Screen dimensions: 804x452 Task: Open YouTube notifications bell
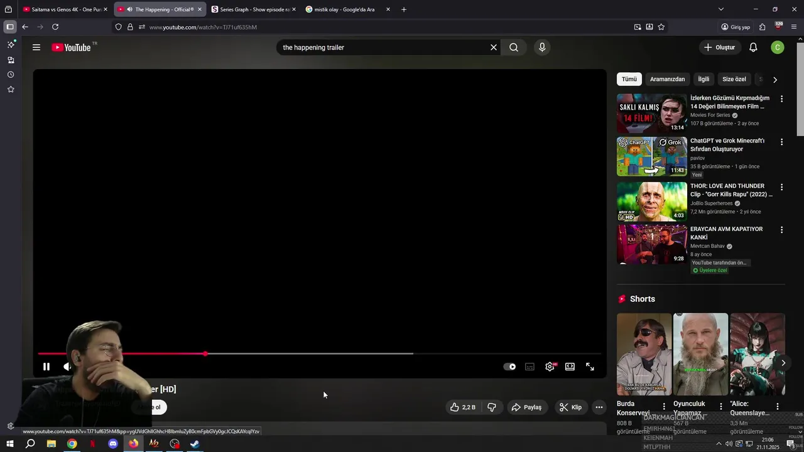753,47
